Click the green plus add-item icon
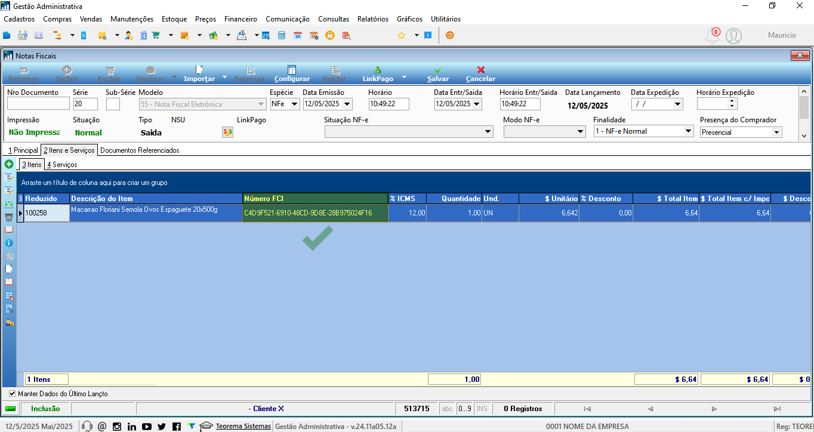This screenshot has width=814, height=432. coord(9,164)
